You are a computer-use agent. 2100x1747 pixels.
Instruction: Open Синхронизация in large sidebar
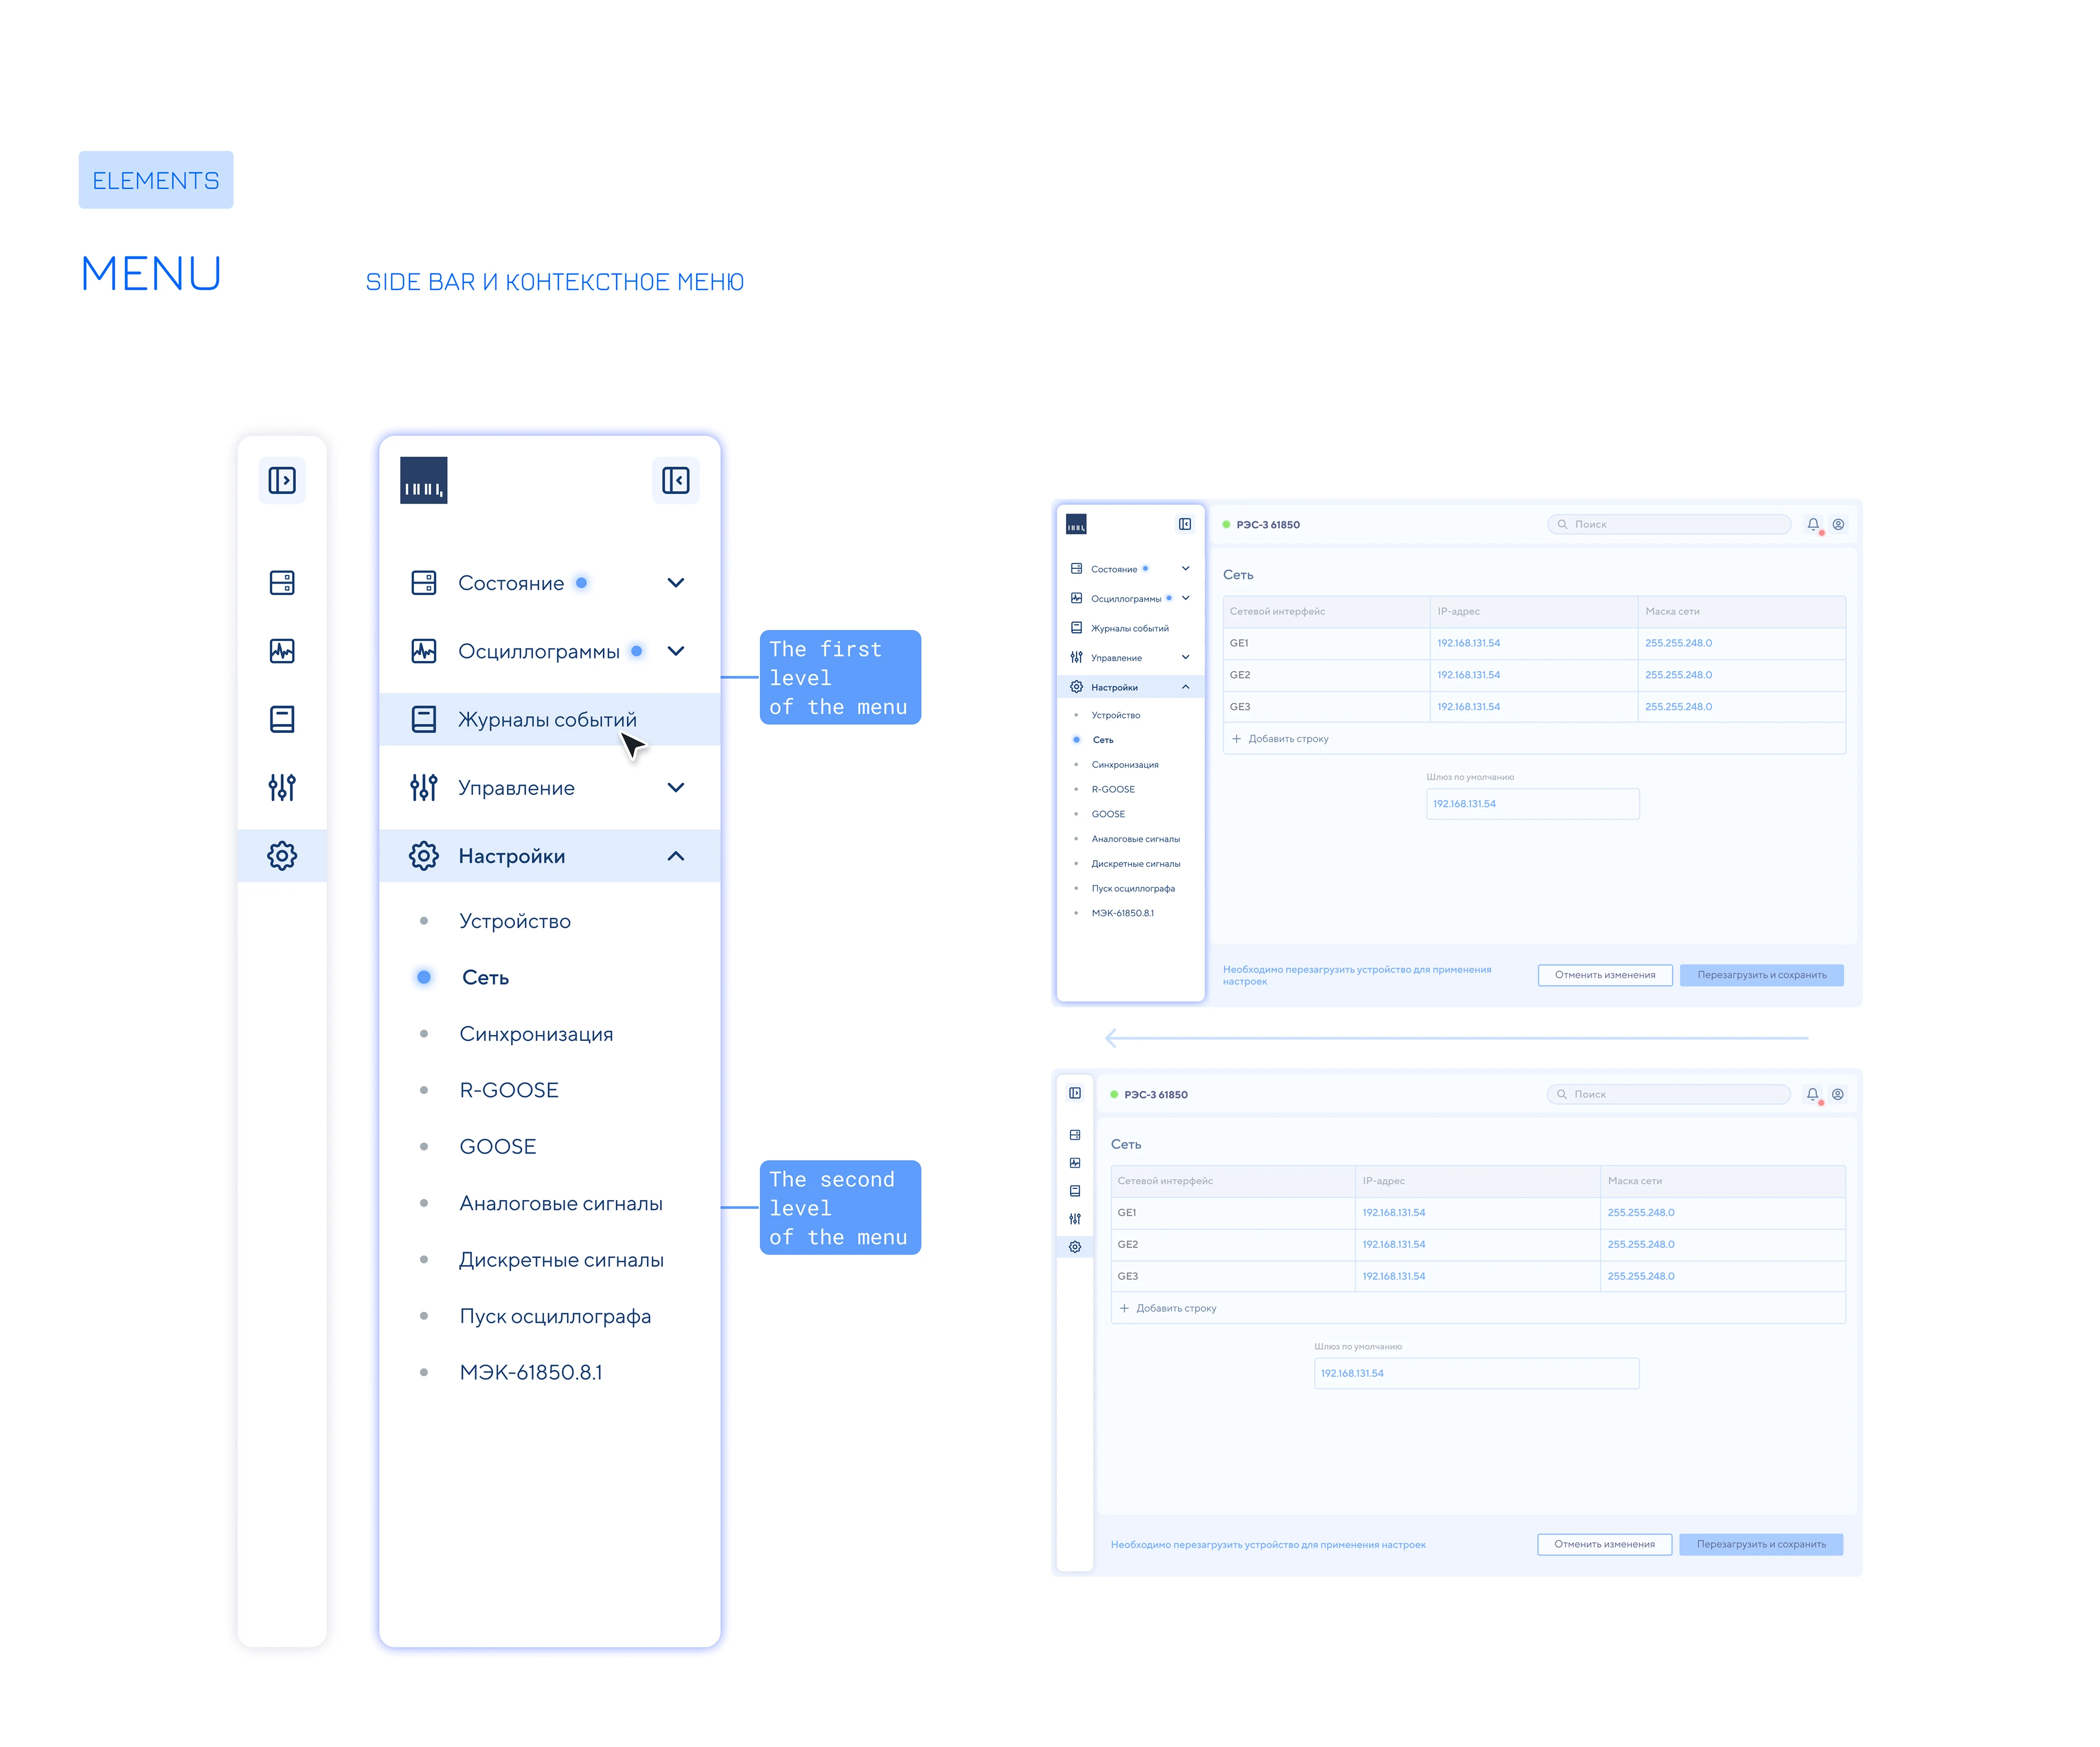pos(536,1034)
